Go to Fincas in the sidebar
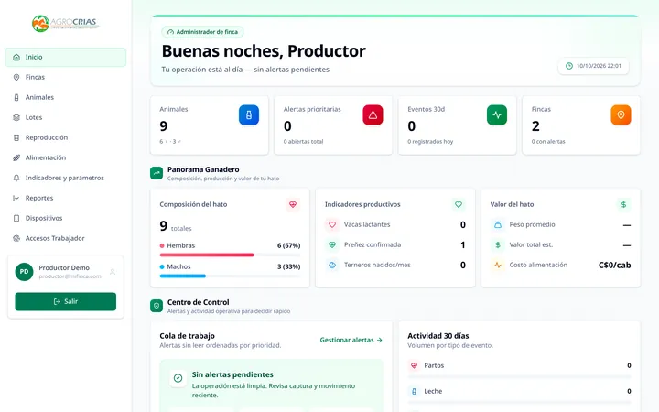This screenshot has width=659, height=412. (66, 77)
